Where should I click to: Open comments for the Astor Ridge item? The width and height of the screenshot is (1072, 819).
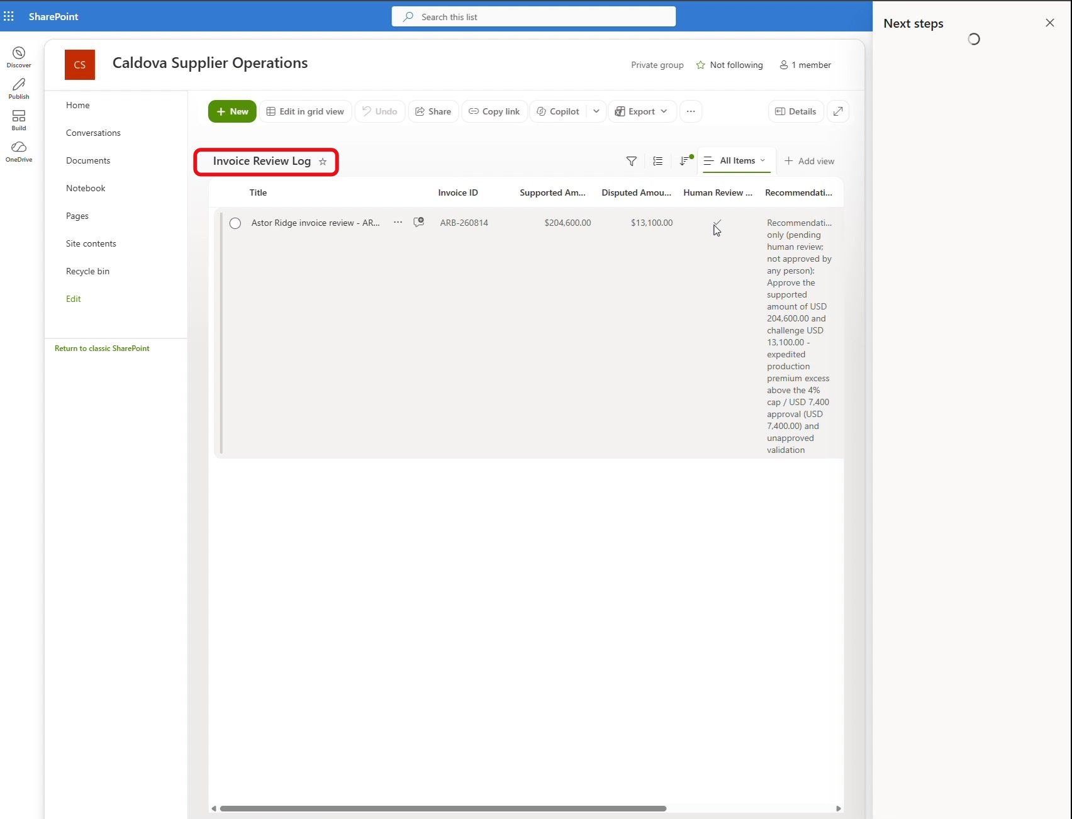click(419, 222)
